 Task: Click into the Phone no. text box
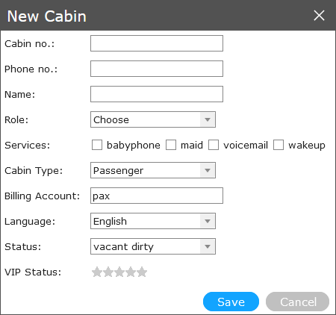(157, 69)
